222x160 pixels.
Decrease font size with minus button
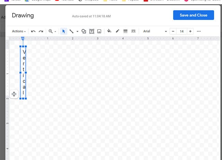click(x=173, y=31)
